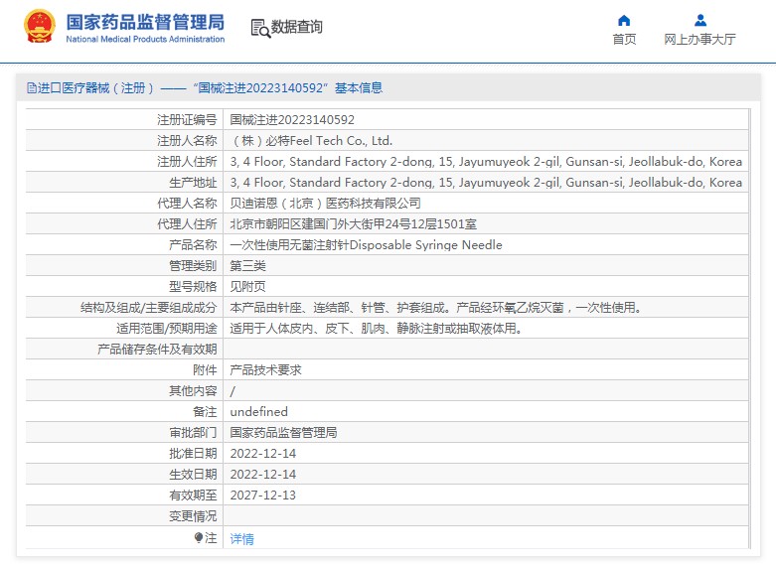The width and height of the screenshot is (776, 567).
Task: Click the undefined remark value
Action: (x=258, y=412)
